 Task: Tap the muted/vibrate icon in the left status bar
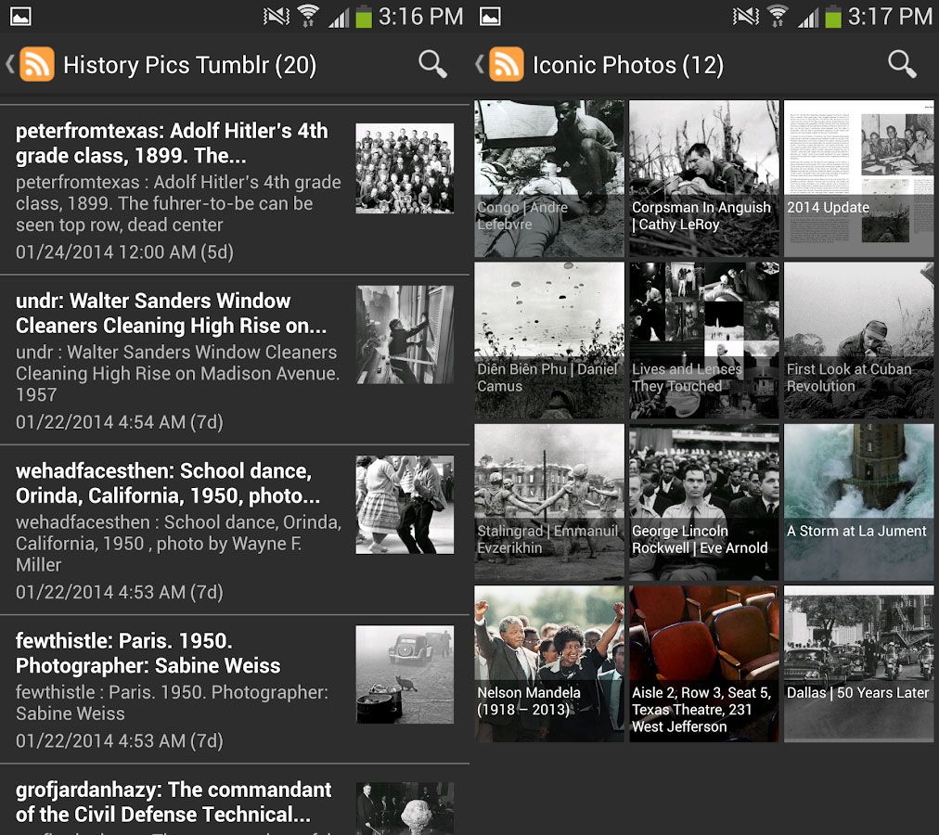point(277,16)
